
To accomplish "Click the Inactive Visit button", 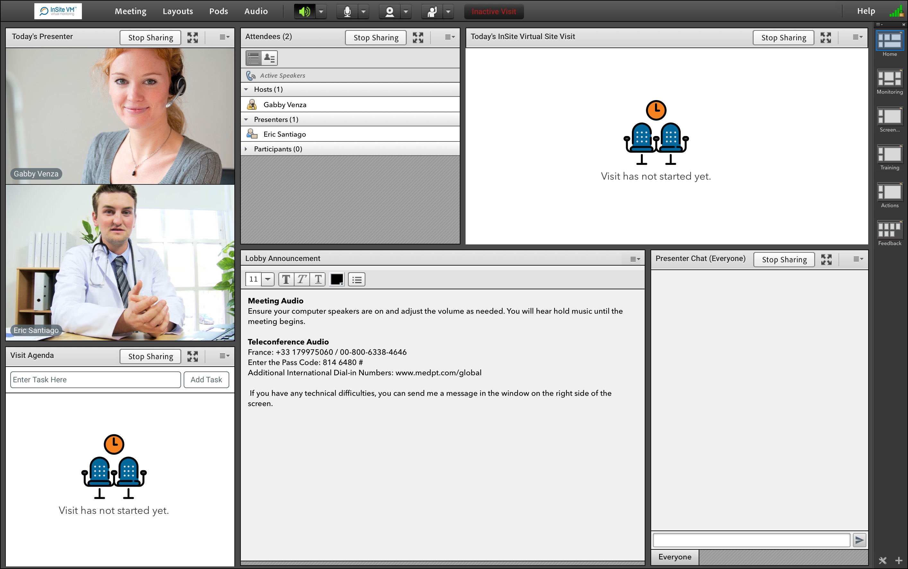I will (494, 12).
